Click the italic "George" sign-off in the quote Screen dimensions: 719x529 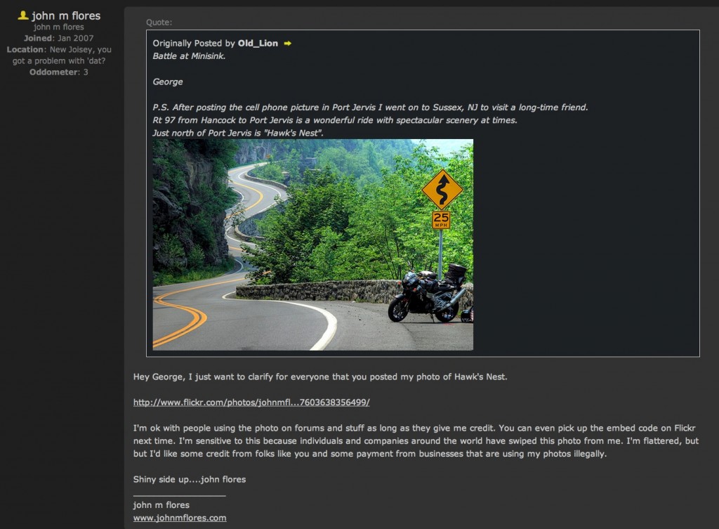coord(168,81)
